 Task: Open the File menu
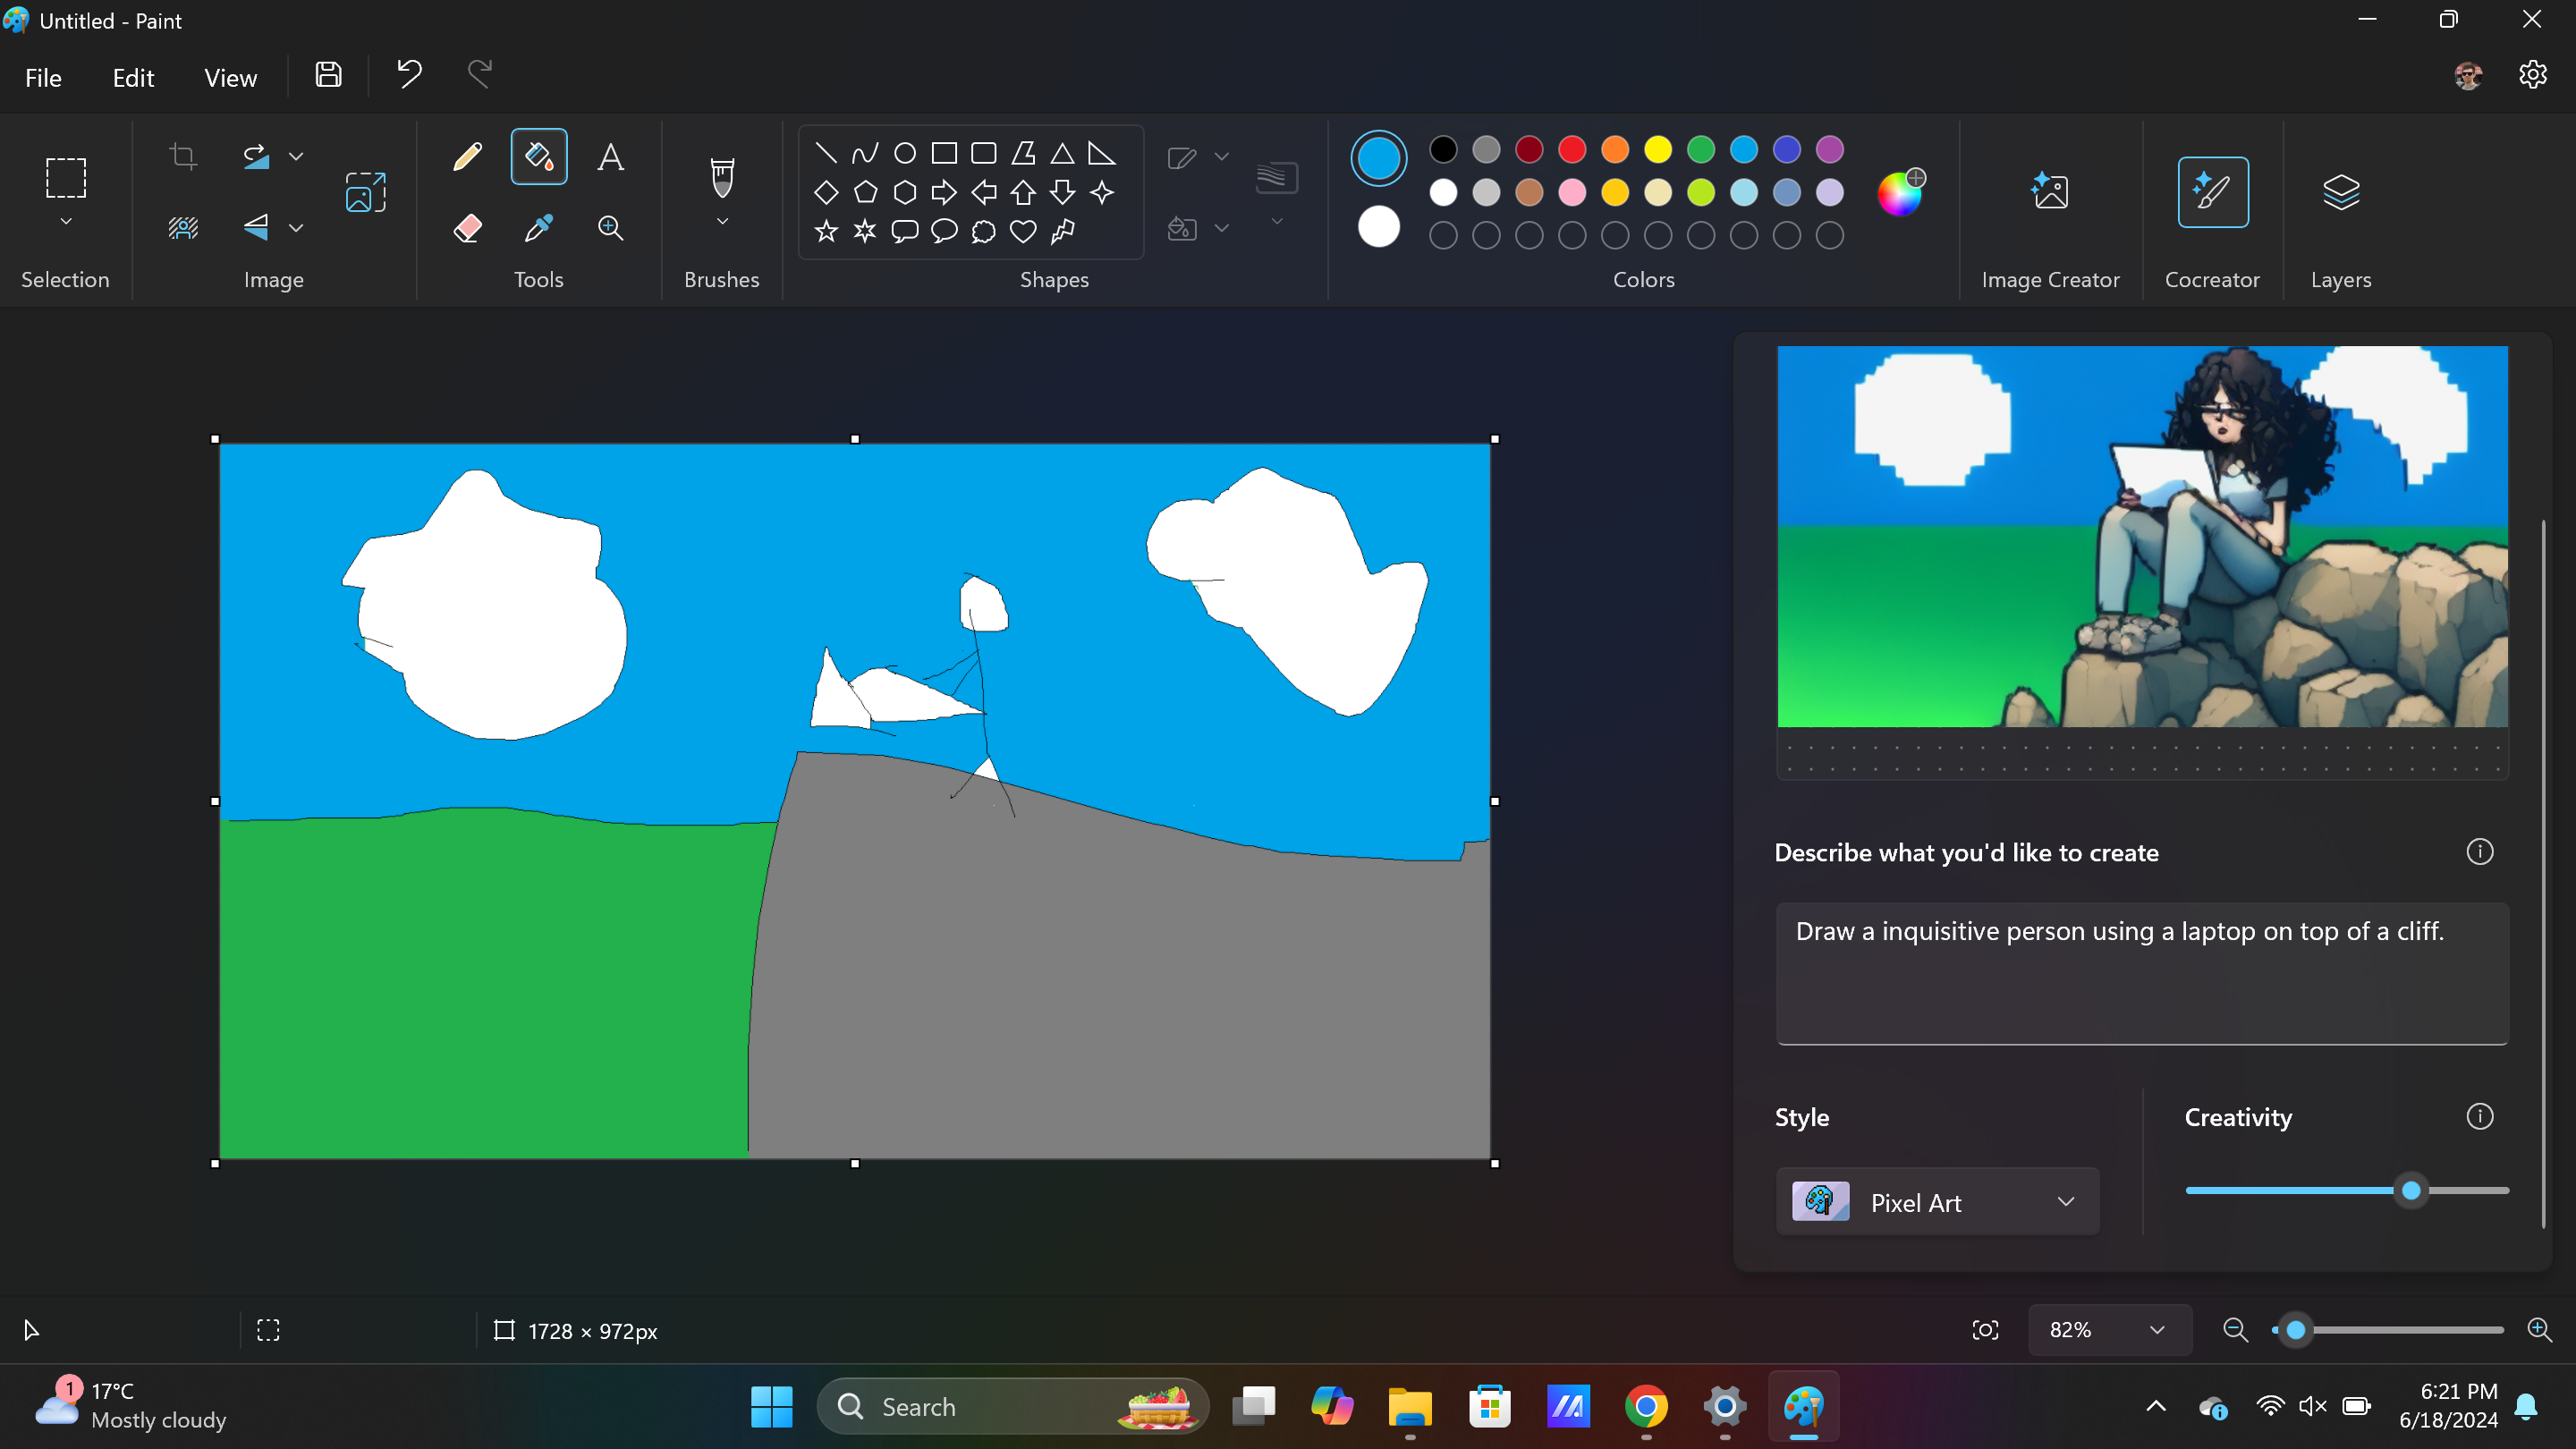[43, 78]
